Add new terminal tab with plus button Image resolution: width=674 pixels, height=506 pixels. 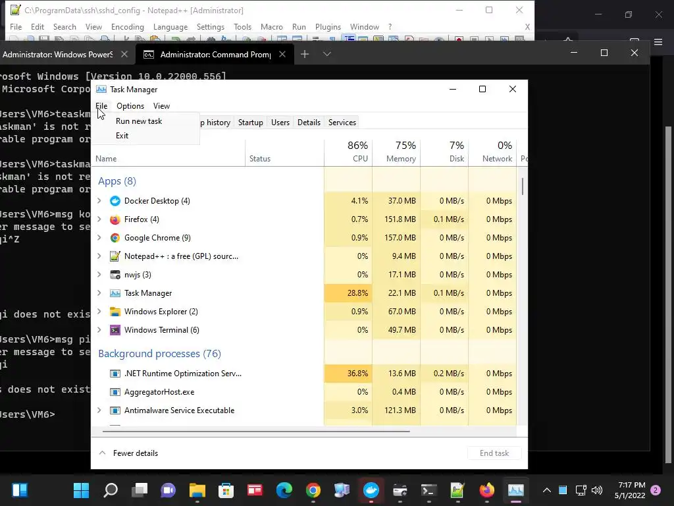305,54
